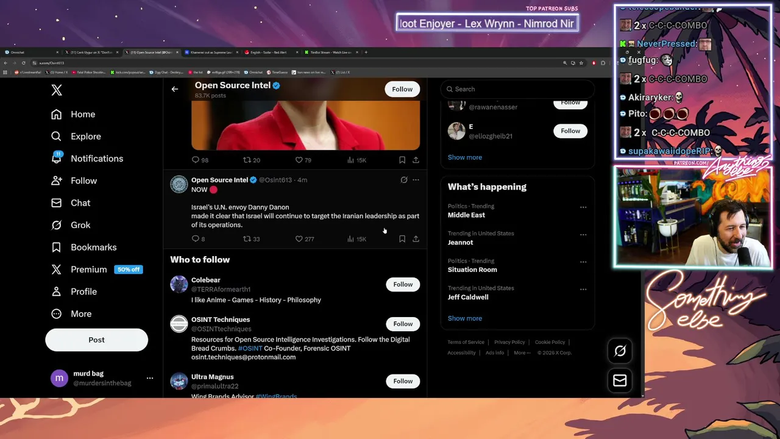
Task: Open murd bag account options ellipsis
Action: 150,378
